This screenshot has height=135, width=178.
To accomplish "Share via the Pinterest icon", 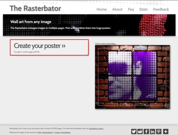I will pyautogui.click(x=159, y=131).
